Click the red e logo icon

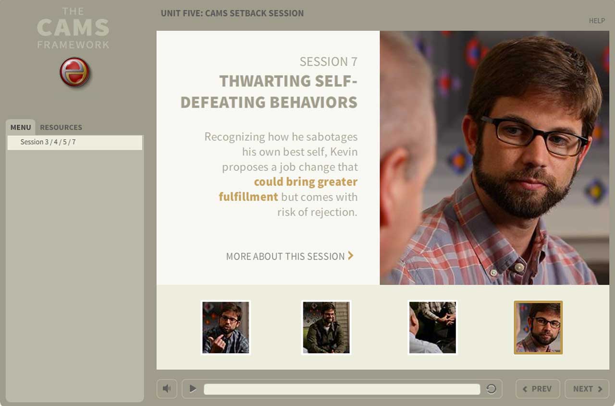click(x=75, y=72)
